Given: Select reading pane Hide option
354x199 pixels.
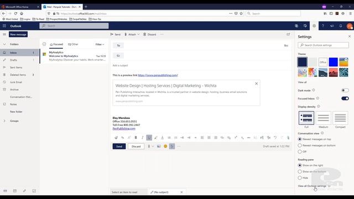Looking at the screenshot, I should pos(300,178).
